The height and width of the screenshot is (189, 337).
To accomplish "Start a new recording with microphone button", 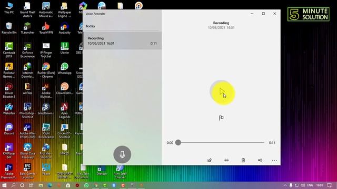I will pyautogui.click(x=122, y=154).
